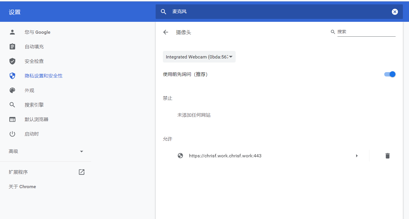Go back using the arrow above 摄像头

click(166, 32)
